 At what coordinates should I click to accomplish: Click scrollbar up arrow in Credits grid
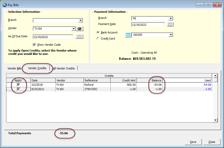coord(216,76)
